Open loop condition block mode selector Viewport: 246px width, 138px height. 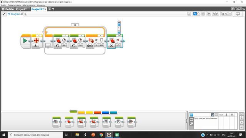click(x=90, y=46)
